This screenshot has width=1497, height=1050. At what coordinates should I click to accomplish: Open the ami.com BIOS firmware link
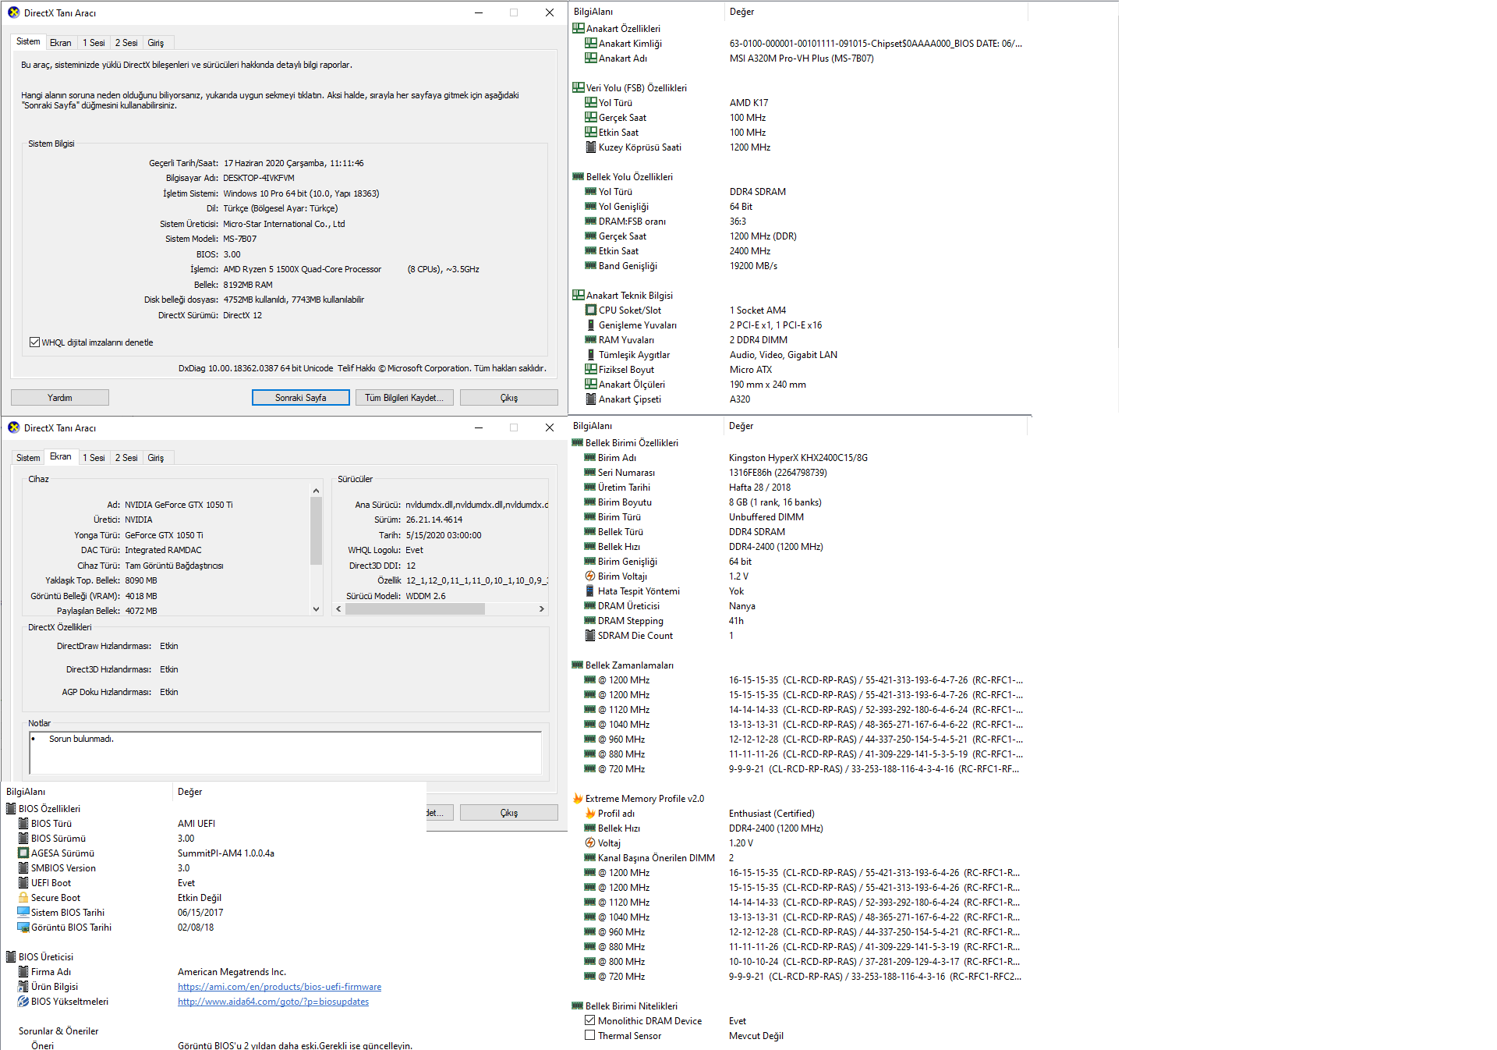[279, 987]
